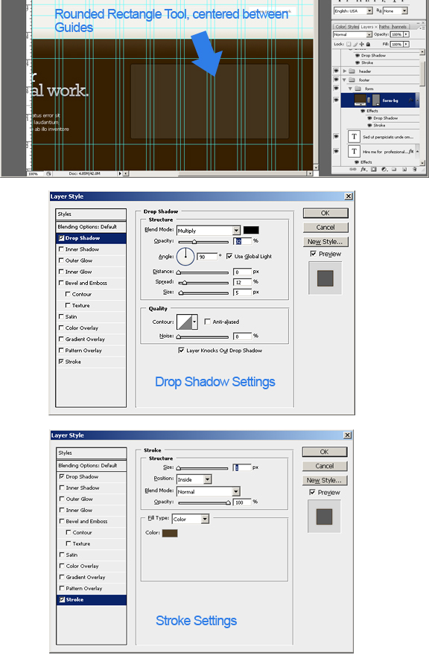Expand the header group triangle
Viewport: 429px width, 655px height.
(x=345, y=71)
